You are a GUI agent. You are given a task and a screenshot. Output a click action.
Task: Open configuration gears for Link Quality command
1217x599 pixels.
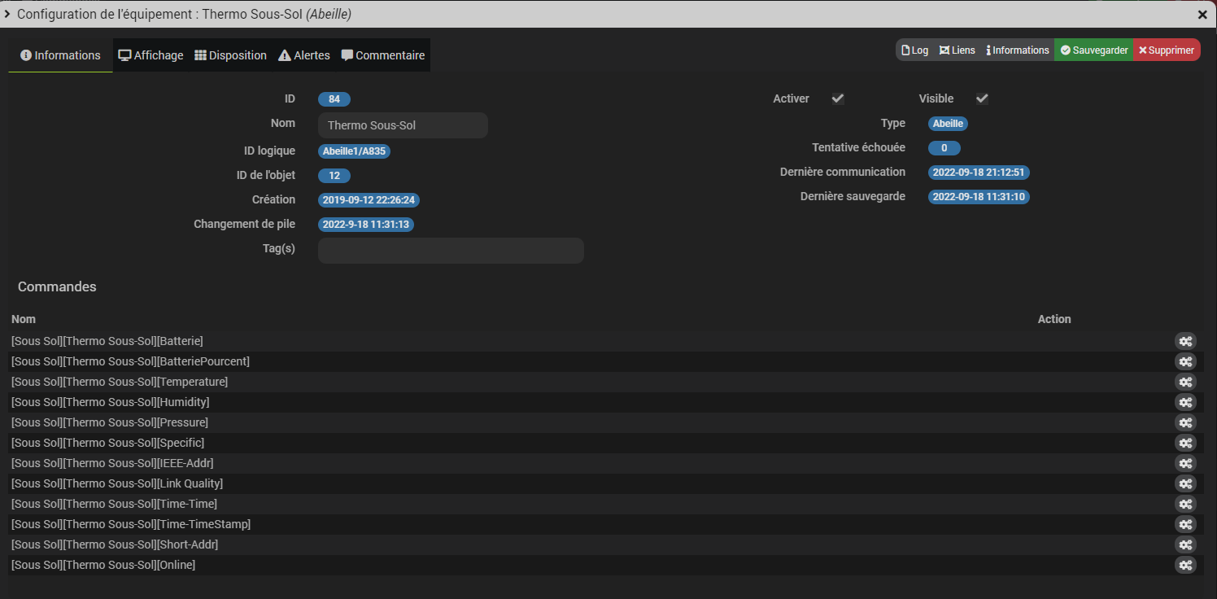(1185, 483)
